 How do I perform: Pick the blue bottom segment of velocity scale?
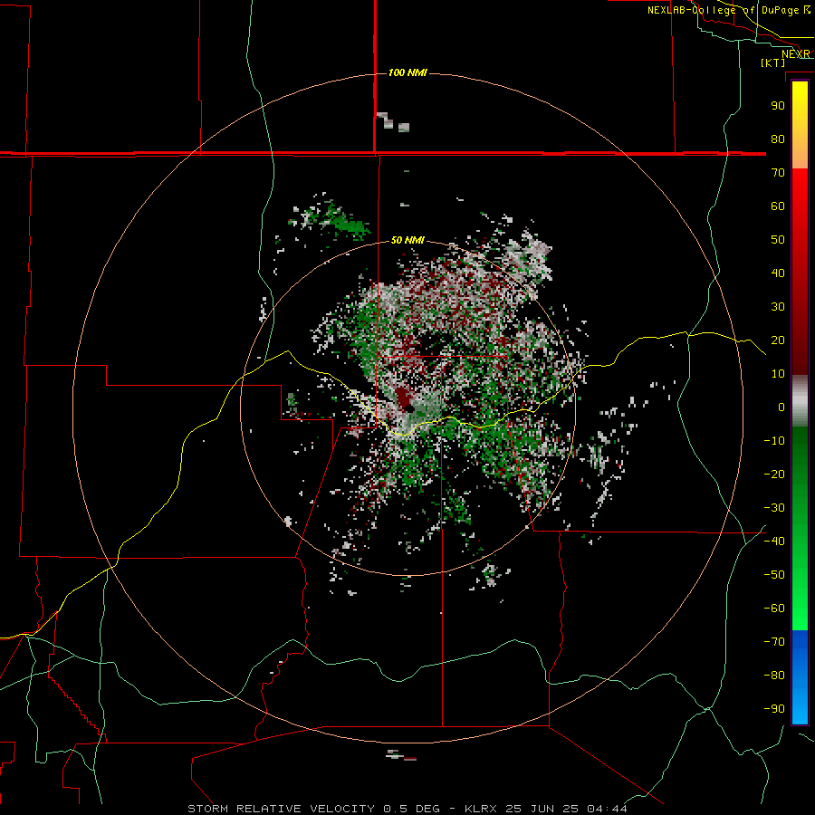point(800,677)
